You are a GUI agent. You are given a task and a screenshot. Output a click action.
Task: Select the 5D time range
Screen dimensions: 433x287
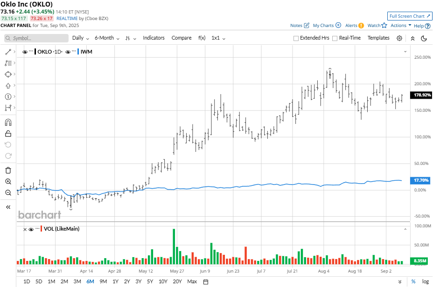(x=39, y=281)
